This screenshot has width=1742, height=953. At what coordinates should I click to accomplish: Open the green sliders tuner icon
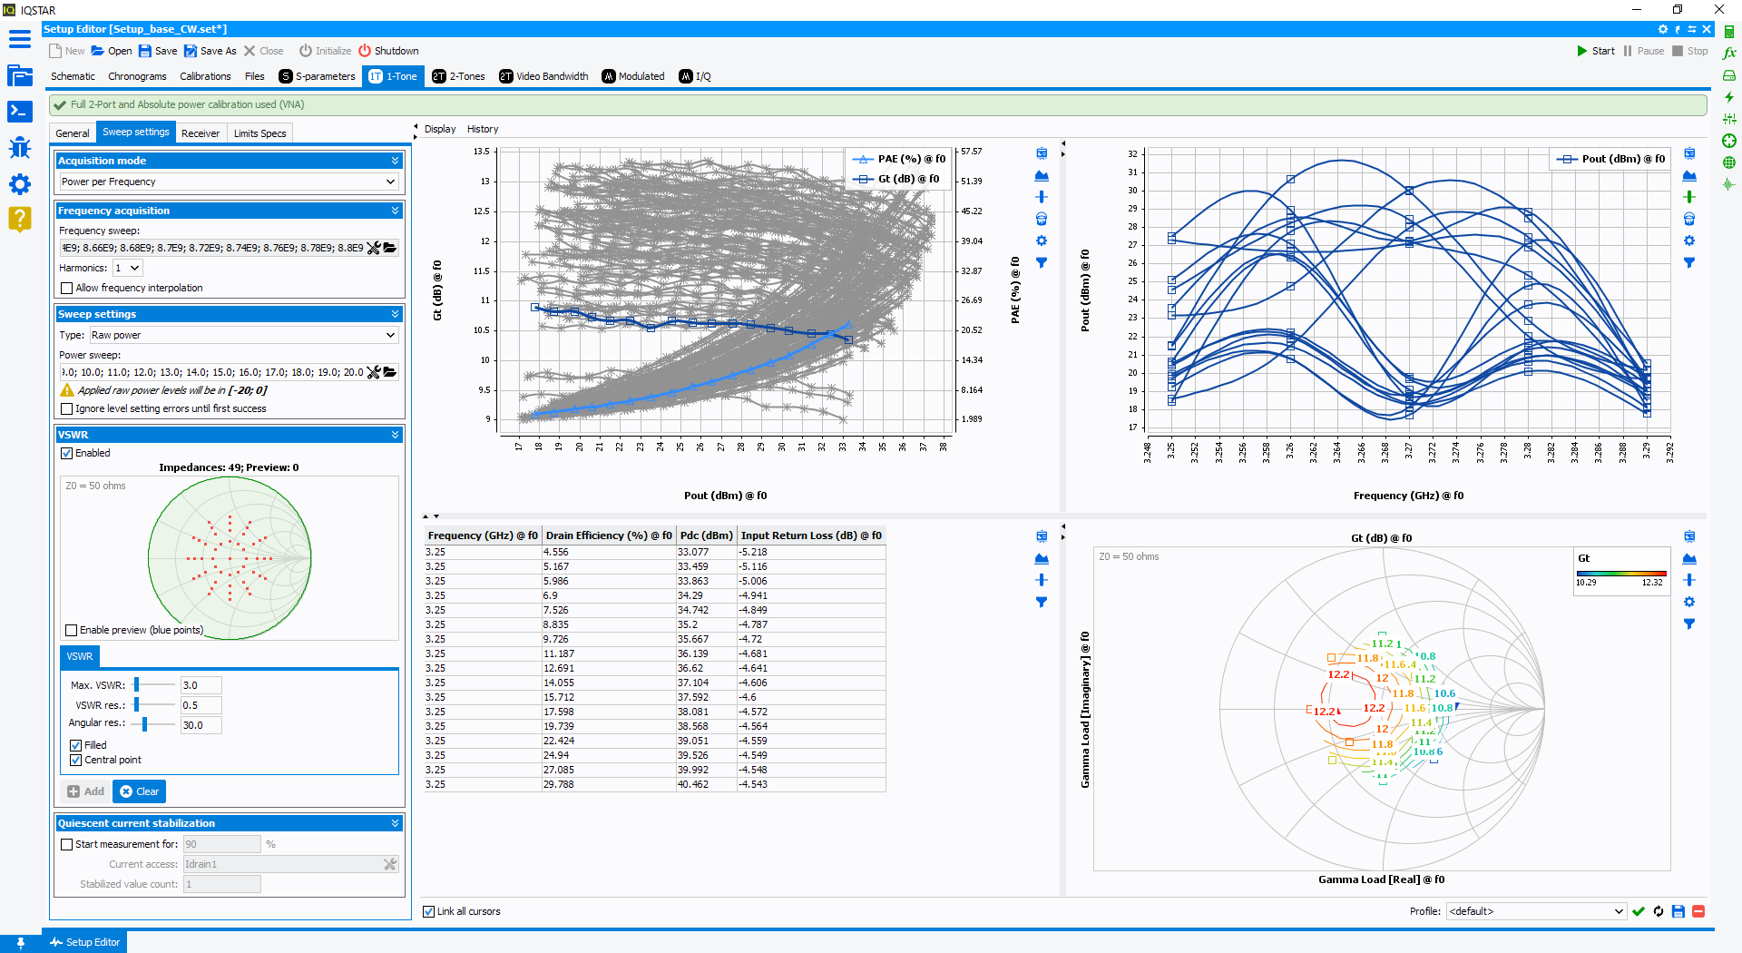pos(1729,119)
